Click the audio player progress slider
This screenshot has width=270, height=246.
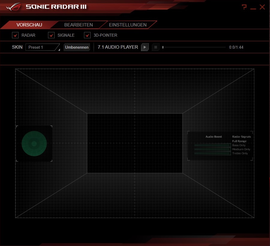194,47
